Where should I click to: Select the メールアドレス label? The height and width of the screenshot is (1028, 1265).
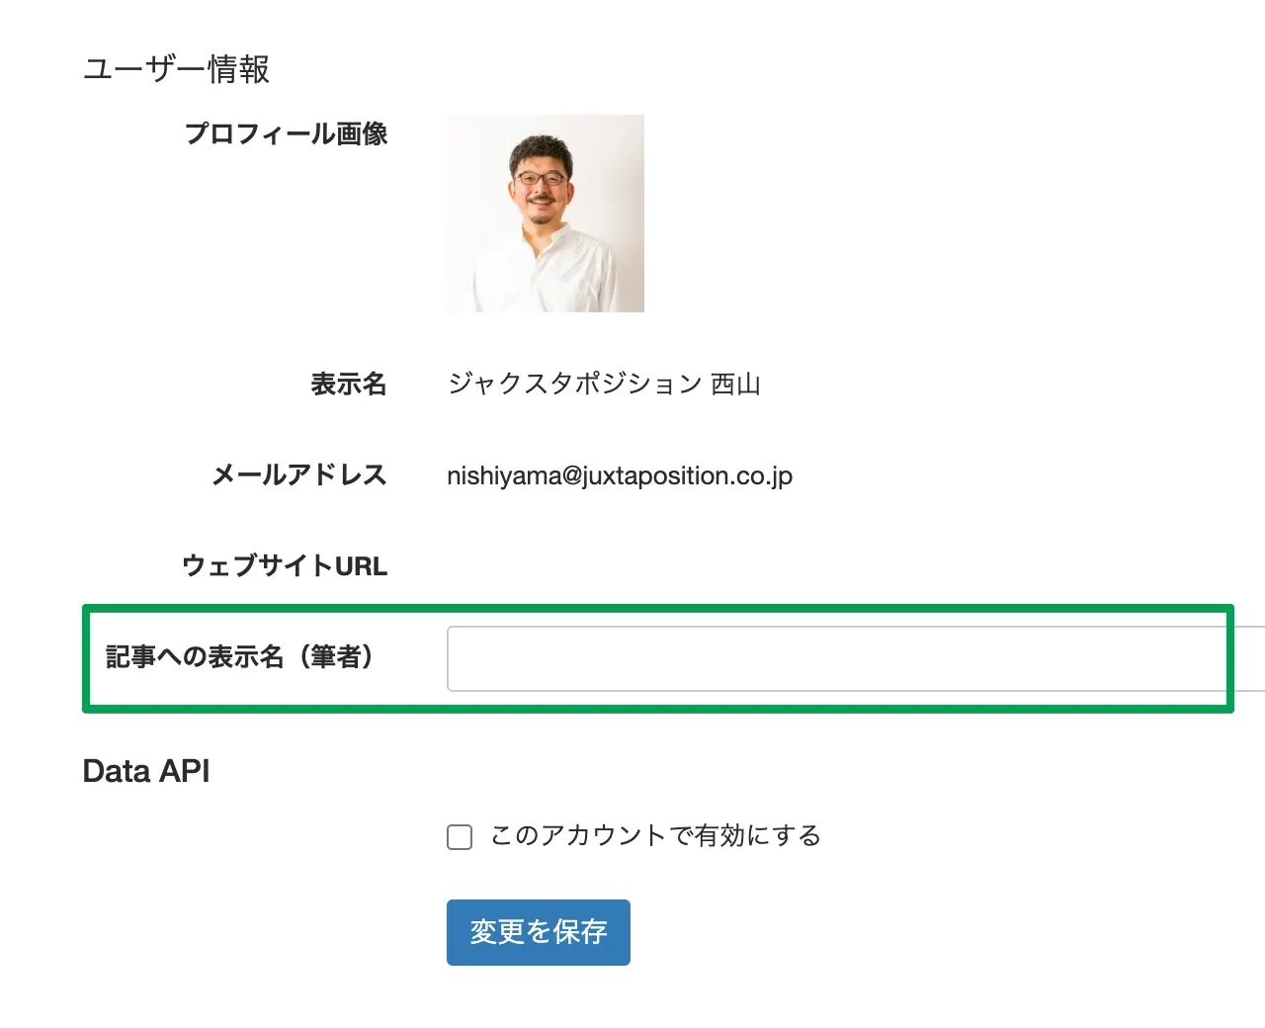click(298, 475)
